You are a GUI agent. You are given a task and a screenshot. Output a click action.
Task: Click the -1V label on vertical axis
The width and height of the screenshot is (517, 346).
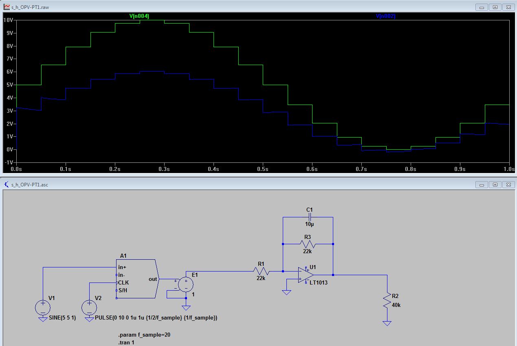pos(9,162)
